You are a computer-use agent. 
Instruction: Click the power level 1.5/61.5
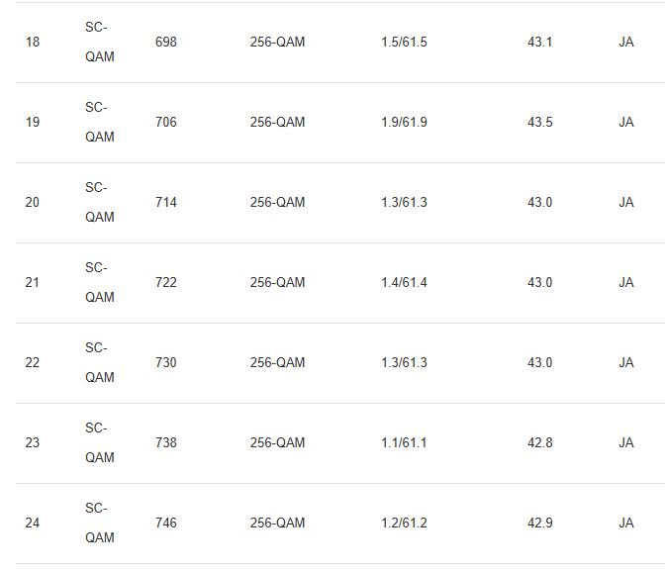pyautogui.click(x=404, y=43)
